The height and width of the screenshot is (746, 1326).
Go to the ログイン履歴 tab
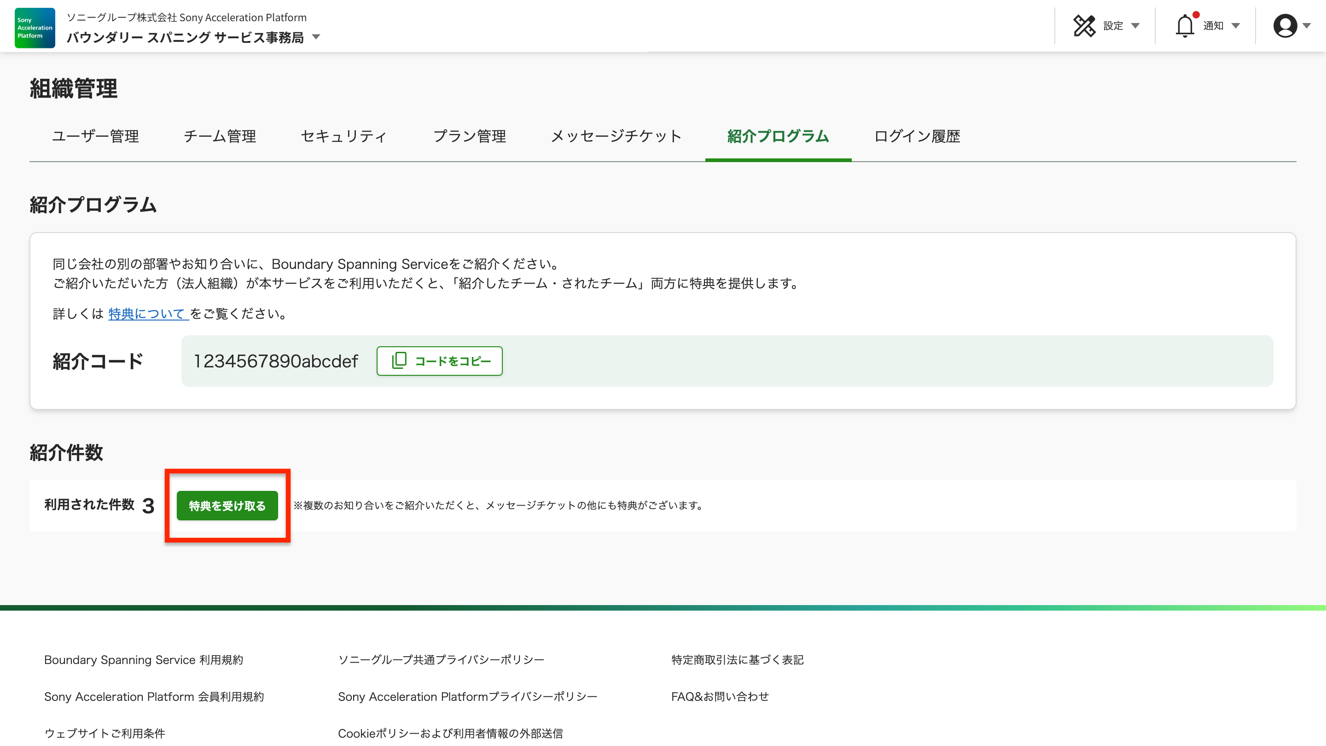tap(917, 136)
